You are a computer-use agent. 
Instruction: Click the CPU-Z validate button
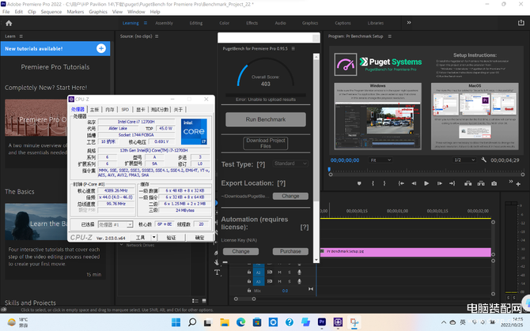tap(172, 238)
